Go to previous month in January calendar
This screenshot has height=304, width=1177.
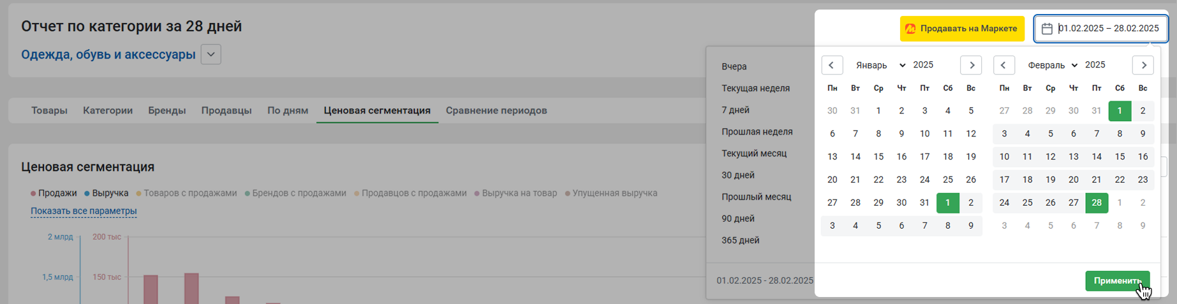(x=832, y=65)
